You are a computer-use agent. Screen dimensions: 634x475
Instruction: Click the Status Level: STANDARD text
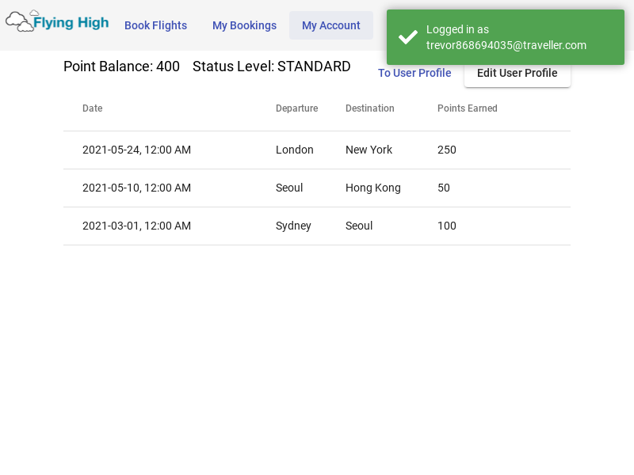[271, 66]
